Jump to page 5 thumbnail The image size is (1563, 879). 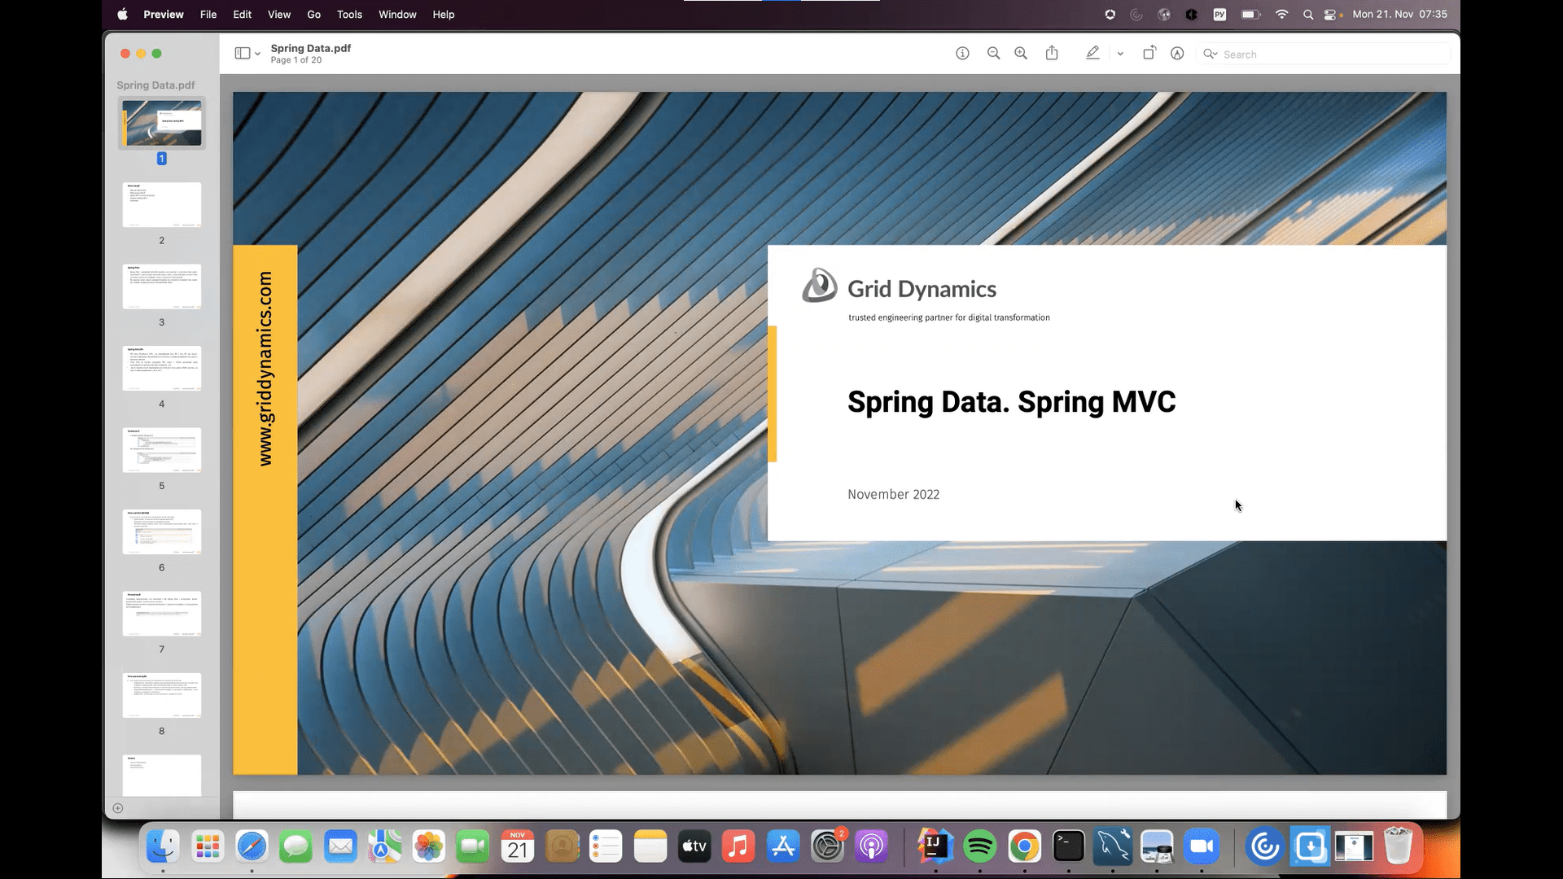[x=162, y=450]
